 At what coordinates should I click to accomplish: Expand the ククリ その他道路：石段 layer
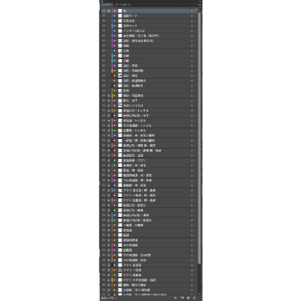click(115, 280)
